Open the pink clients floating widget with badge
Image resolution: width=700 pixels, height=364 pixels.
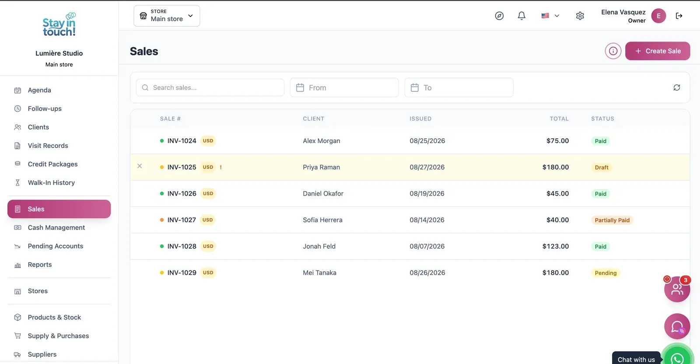(x=677, y=289)
